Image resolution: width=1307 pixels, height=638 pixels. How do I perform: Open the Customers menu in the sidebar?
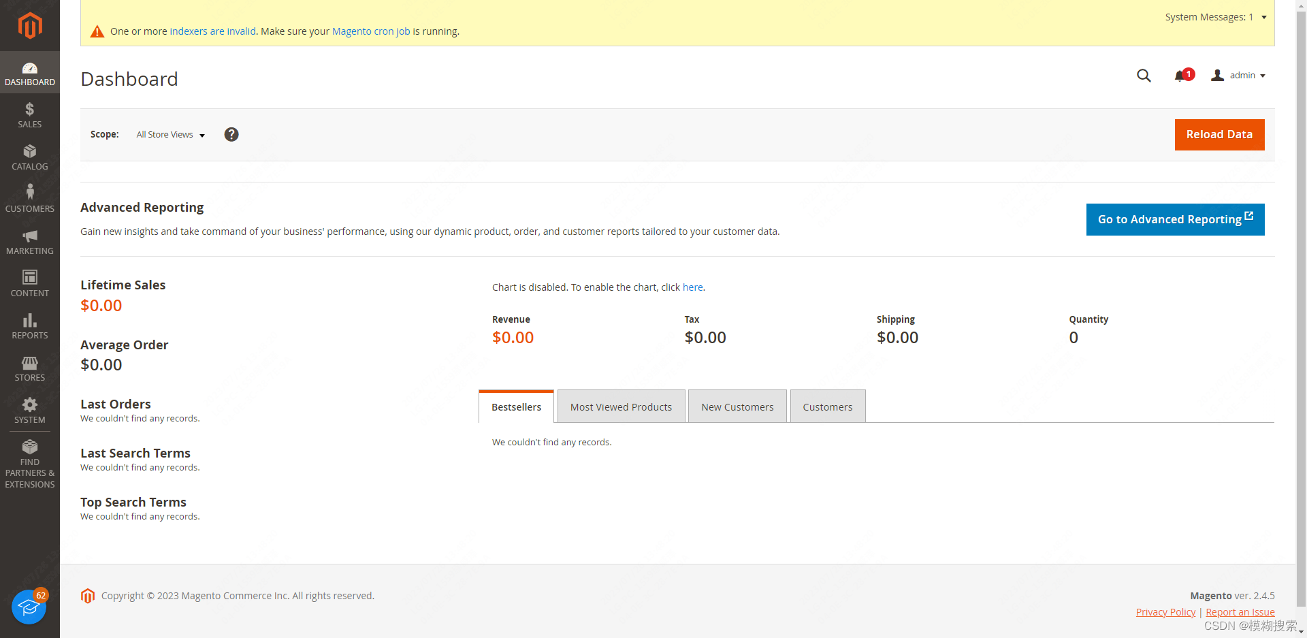(30, 200)
